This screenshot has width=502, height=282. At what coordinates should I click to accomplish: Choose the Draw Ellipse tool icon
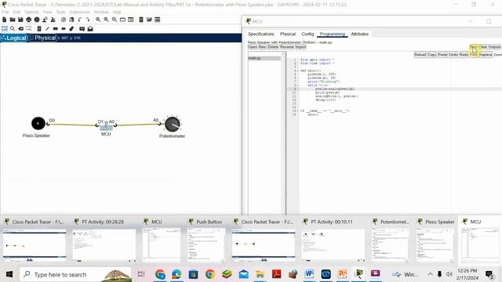64,29
